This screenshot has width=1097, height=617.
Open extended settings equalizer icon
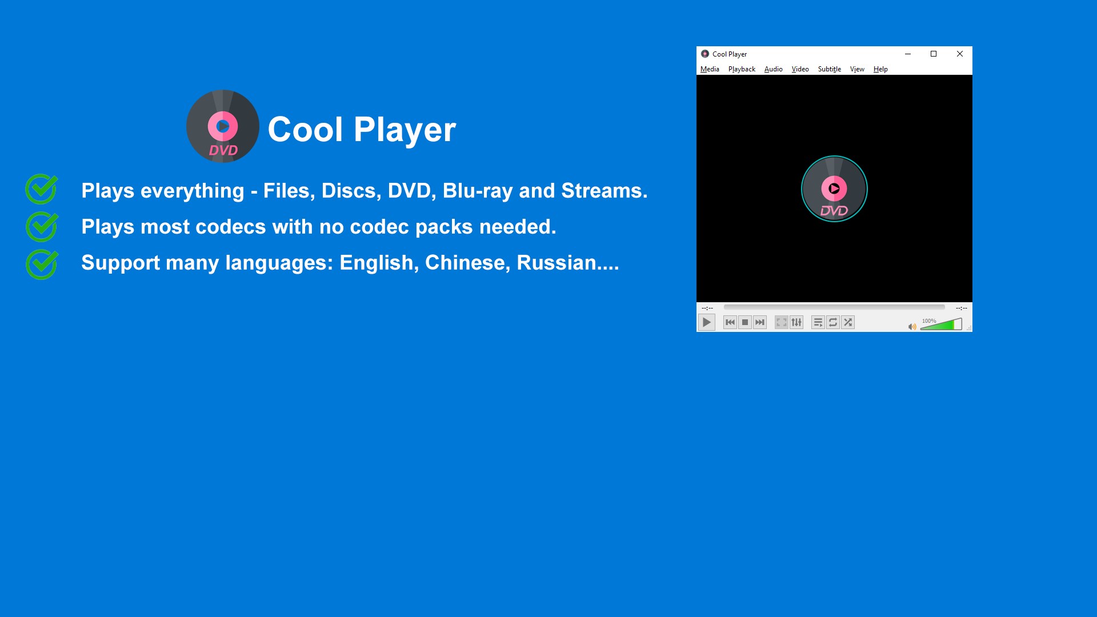[x=796, y=322]
